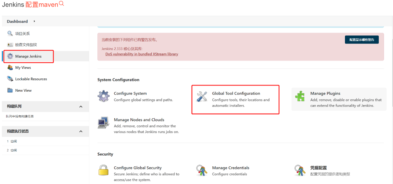Open 检查文件指纹 in sidebar
This screenshot has height=184, width=393.
26,45
